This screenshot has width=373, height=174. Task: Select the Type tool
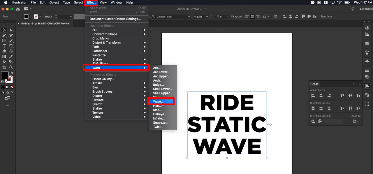click(4, 46)
